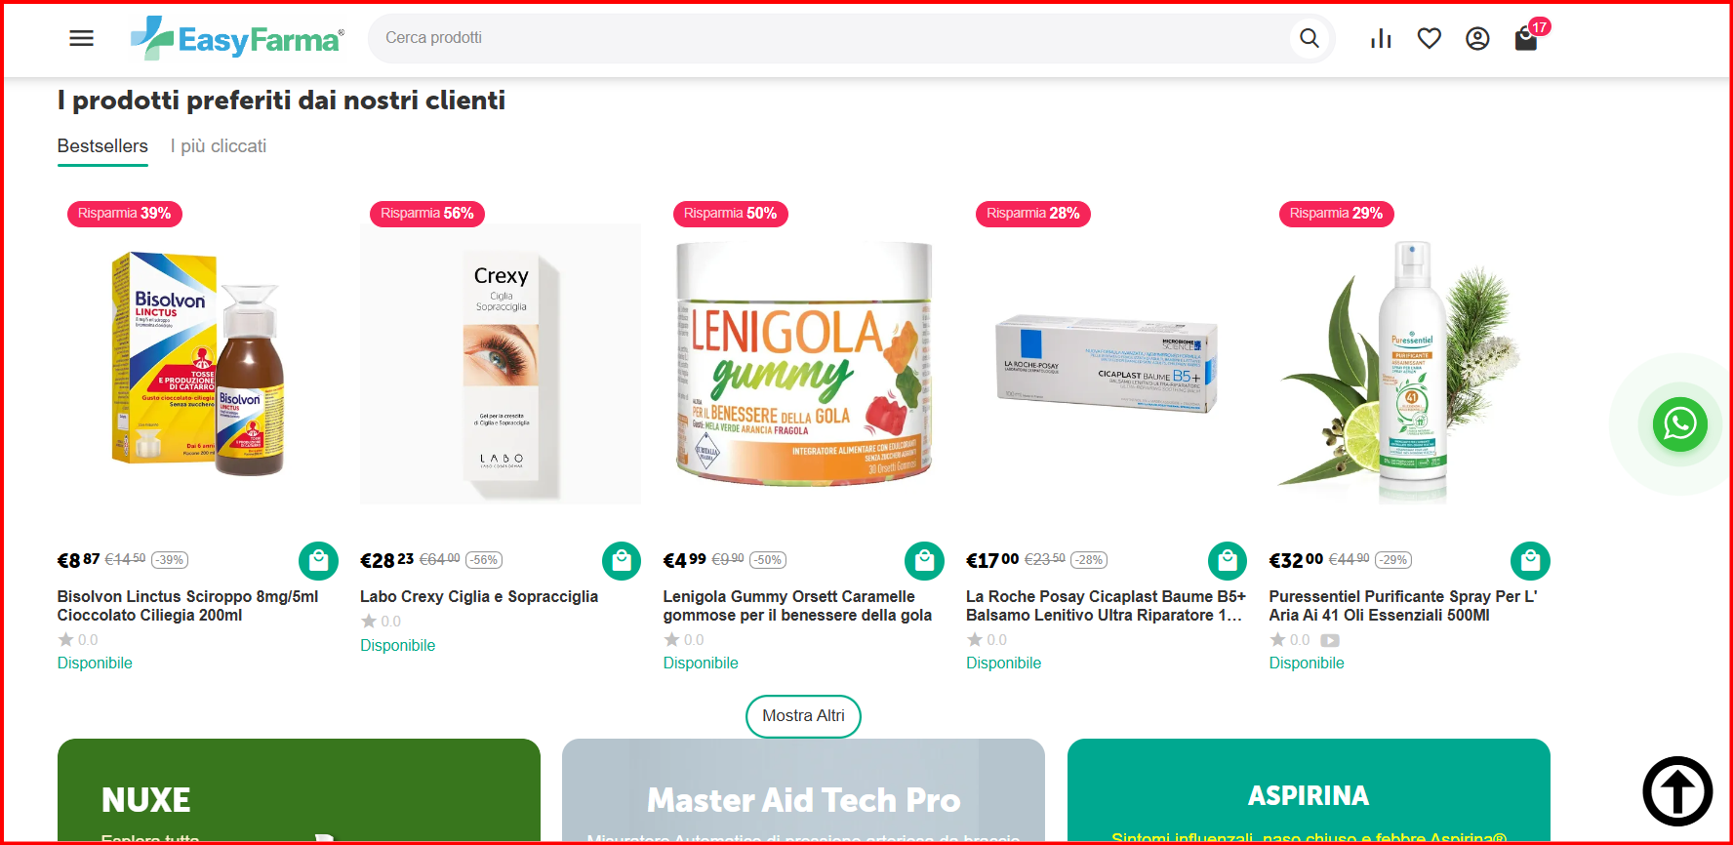Click the Cerca prodotti search field
This screenshot has height=845, width=1733.
829,38
